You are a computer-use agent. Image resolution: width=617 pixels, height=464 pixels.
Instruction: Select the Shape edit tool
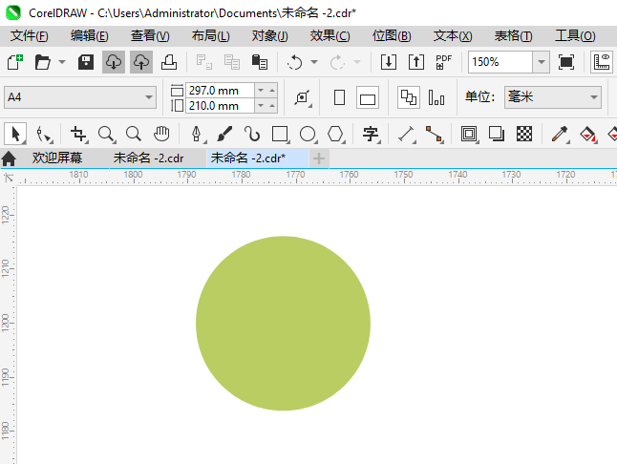(44, 134)
